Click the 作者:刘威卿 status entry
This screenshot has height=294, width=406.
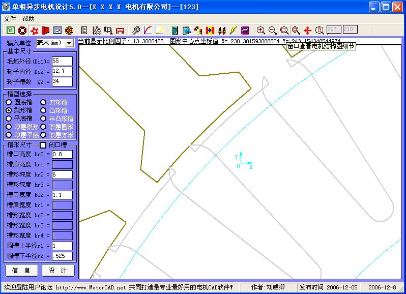pos(268,287)
